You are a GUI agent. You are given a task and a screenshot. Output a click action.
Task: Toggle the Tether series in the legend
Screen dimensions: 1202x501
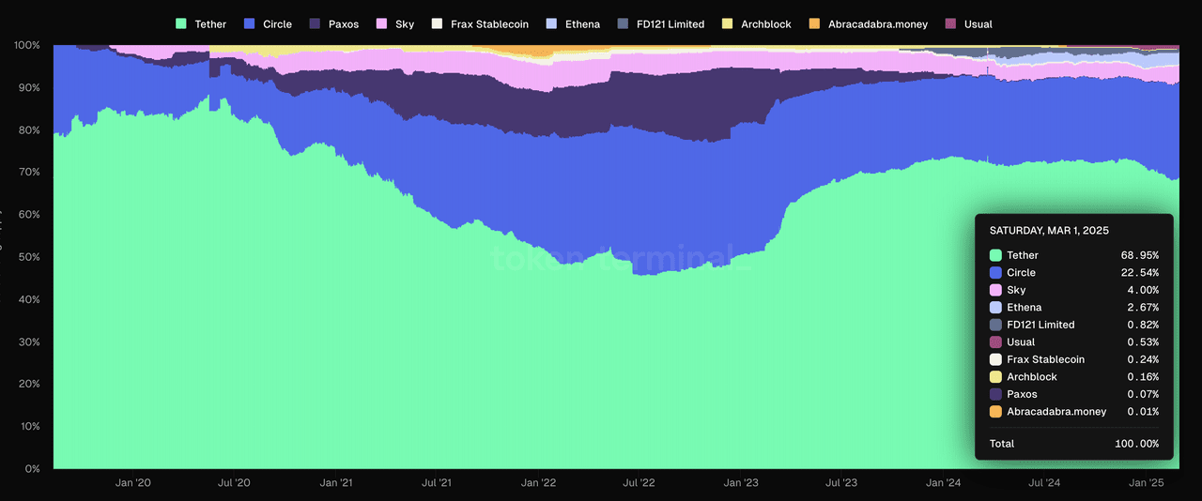pyautogui.click(x=201, y=23)
